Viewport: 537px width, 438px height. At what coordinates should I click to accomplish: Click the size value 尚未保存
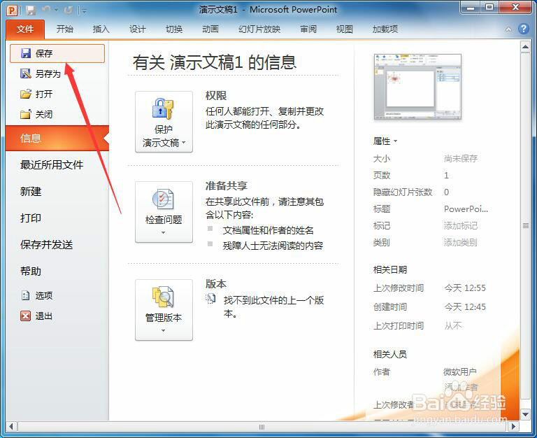[461, 158]
